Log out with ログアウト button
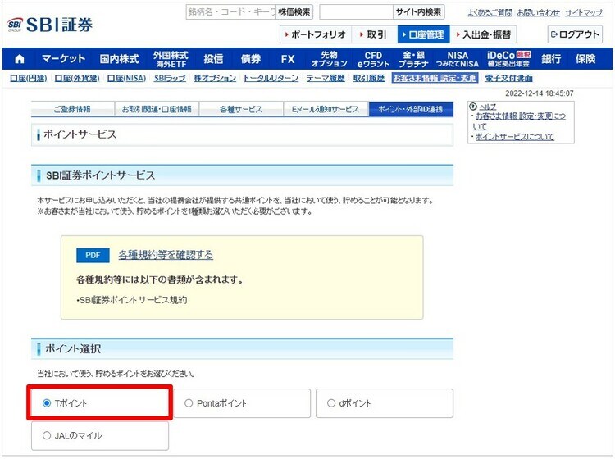The height and width of the screenshot is (459, 615). click(x=575, y=34)
